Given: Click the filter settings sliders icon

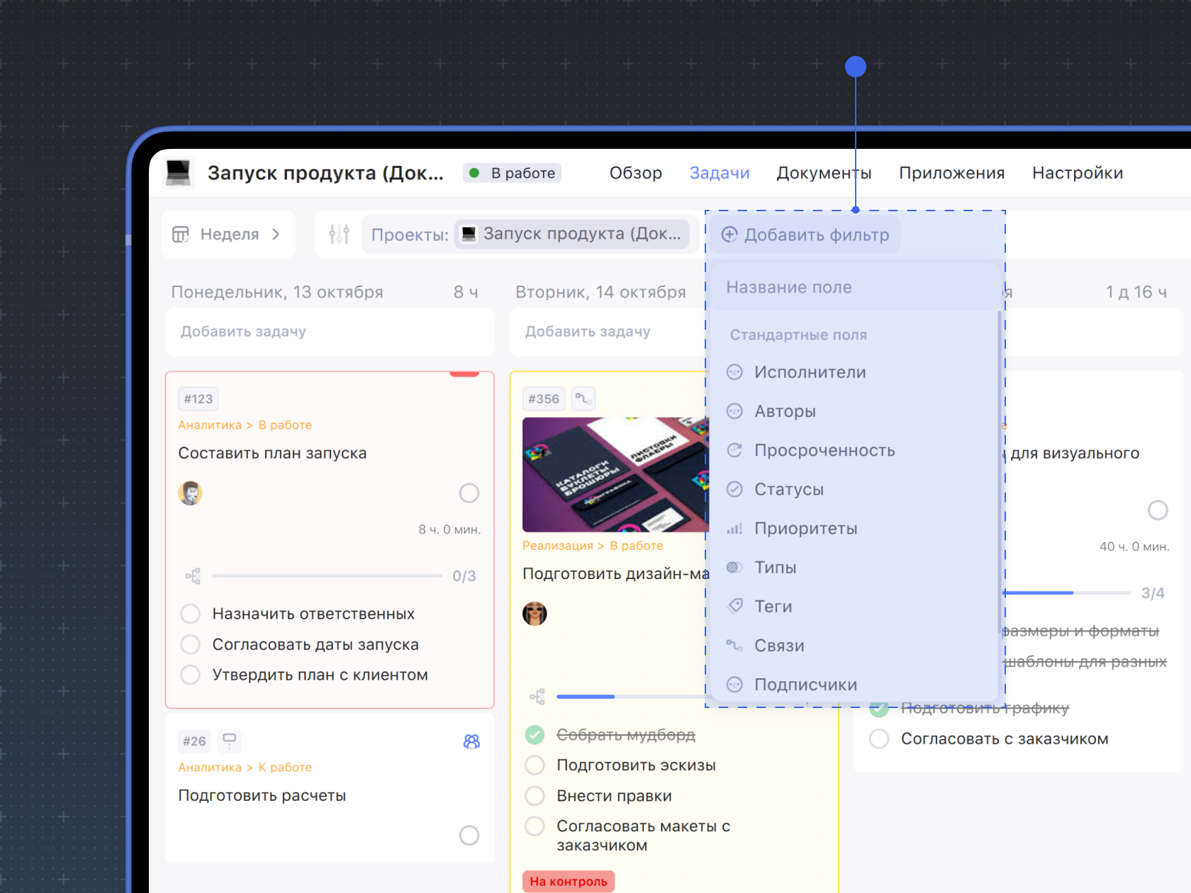Looking at the screenshot, I should click(339, 235).
